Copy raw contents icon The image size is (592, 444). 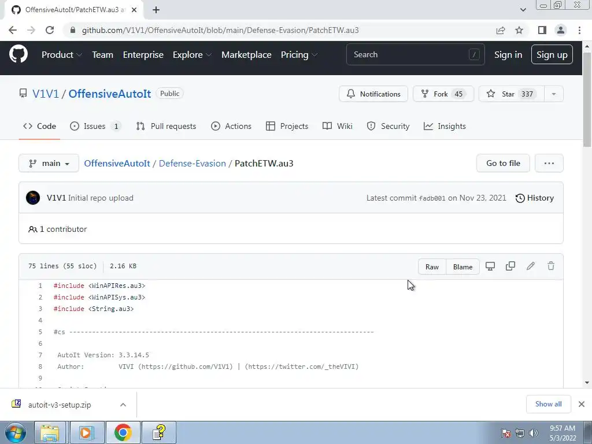[510, 266]
